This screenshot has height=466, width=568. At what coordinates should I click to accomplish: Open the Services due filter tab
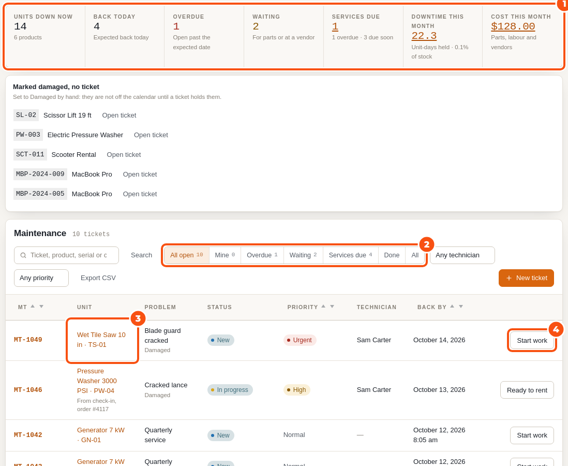351,255
